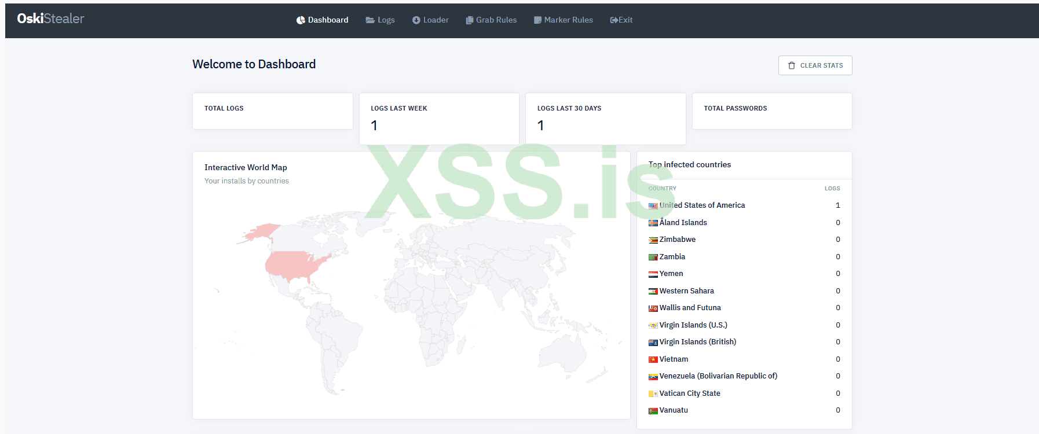Screen dimensions: 1039x434
Task: Click the Total Passwords stat card
Action: tap(772, 111)
